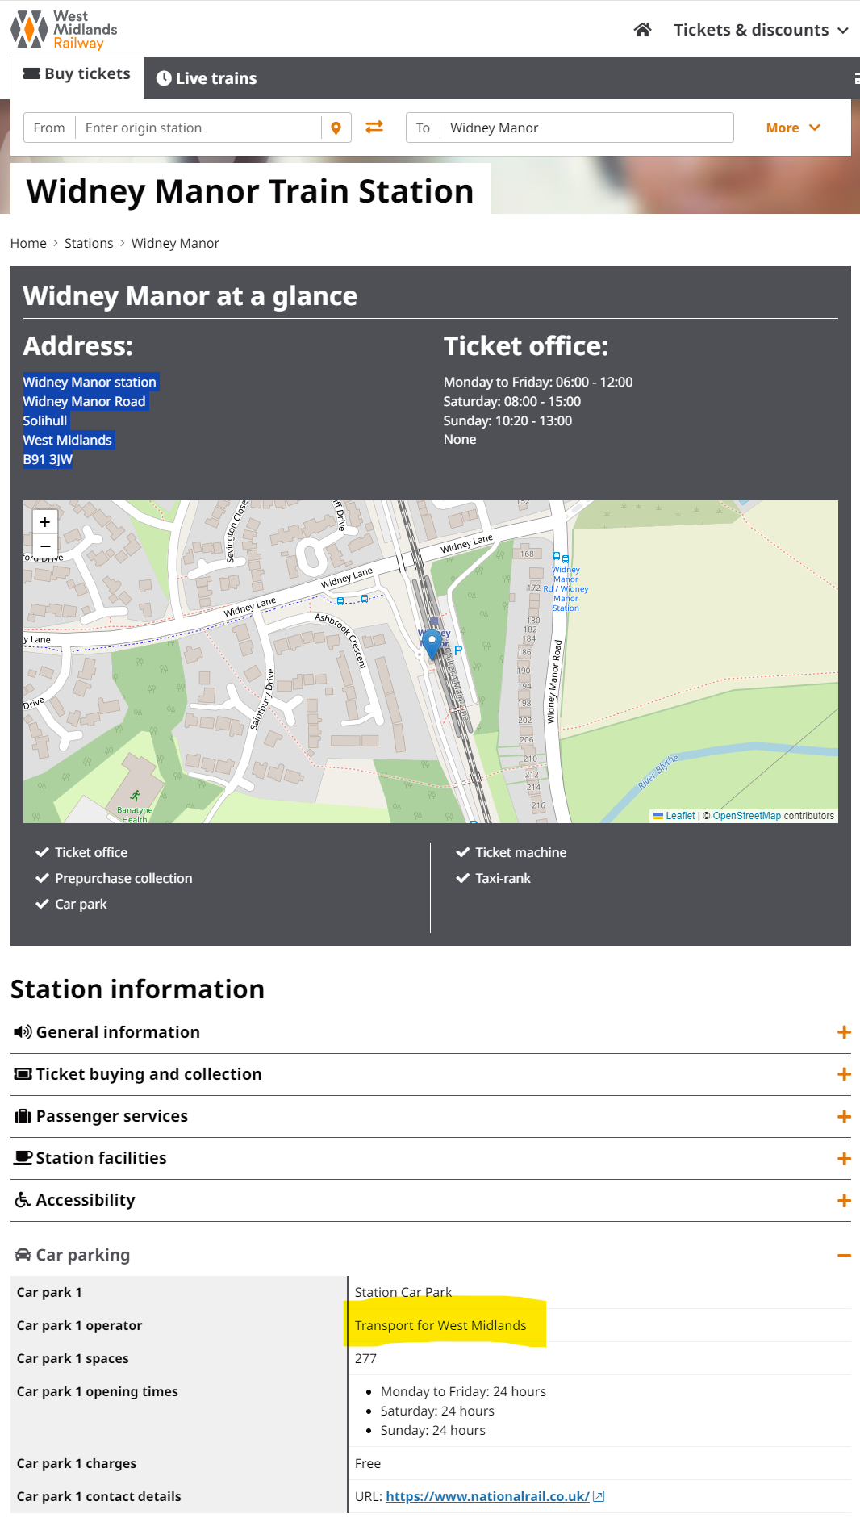The image size is (860, 1518).
Task: Open the Stations breadcrumb link
Action: 89,243
